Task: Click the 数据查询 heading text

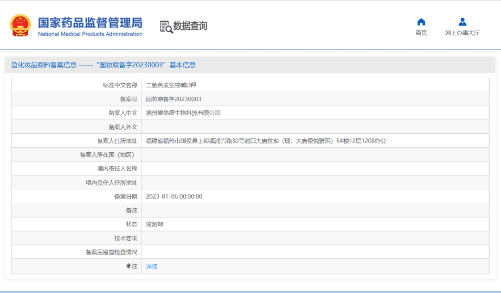Action: (x=190, y=26)
